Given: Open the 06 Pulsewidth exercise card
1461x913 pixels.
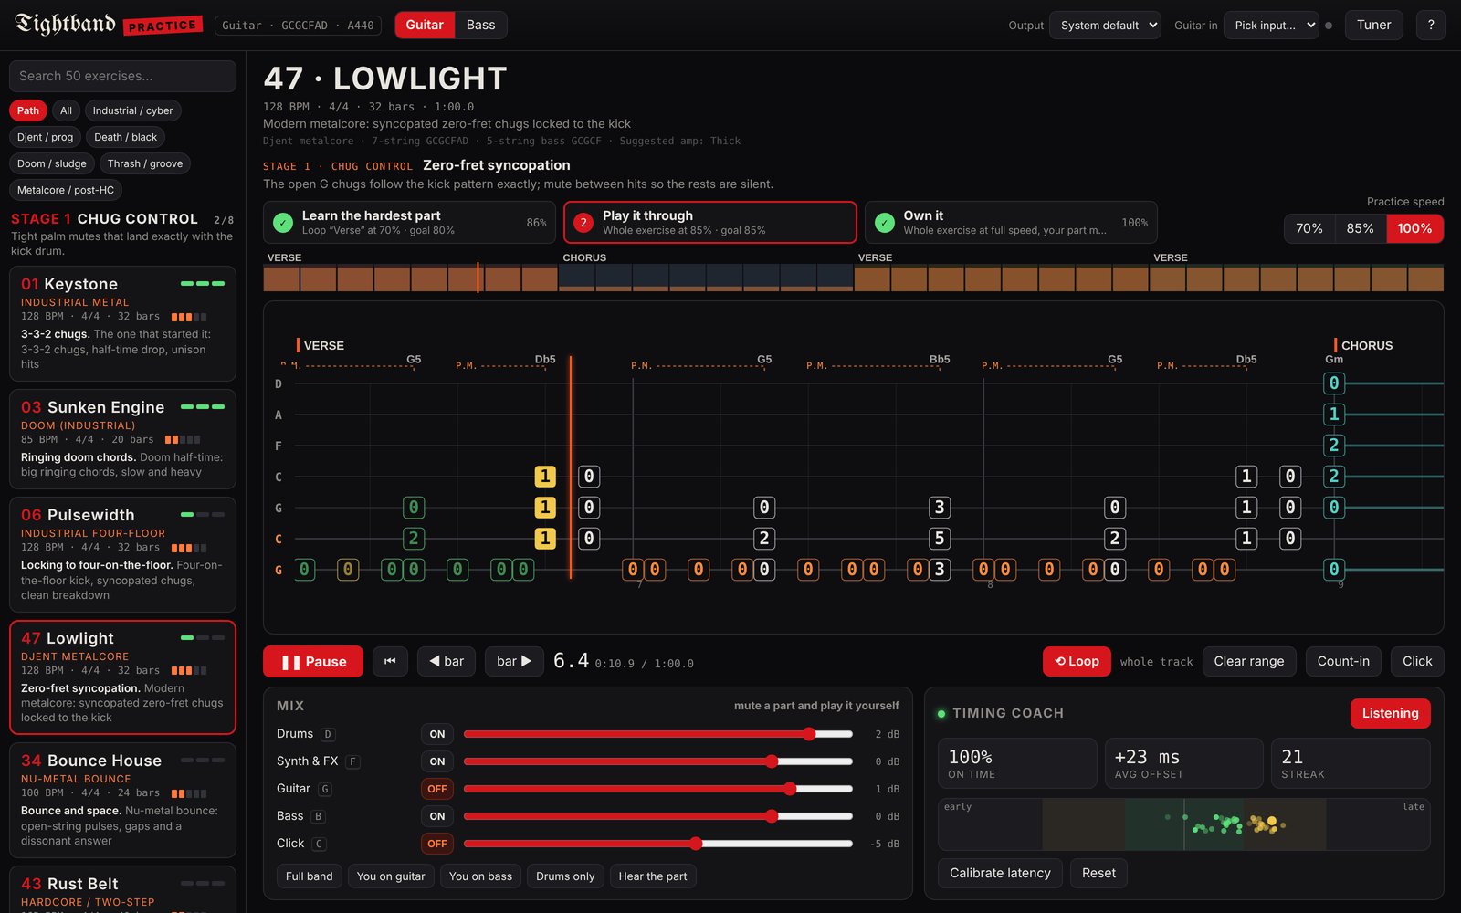Looking at the screenshot, I should pyautogui.click(x=122, y=554).
